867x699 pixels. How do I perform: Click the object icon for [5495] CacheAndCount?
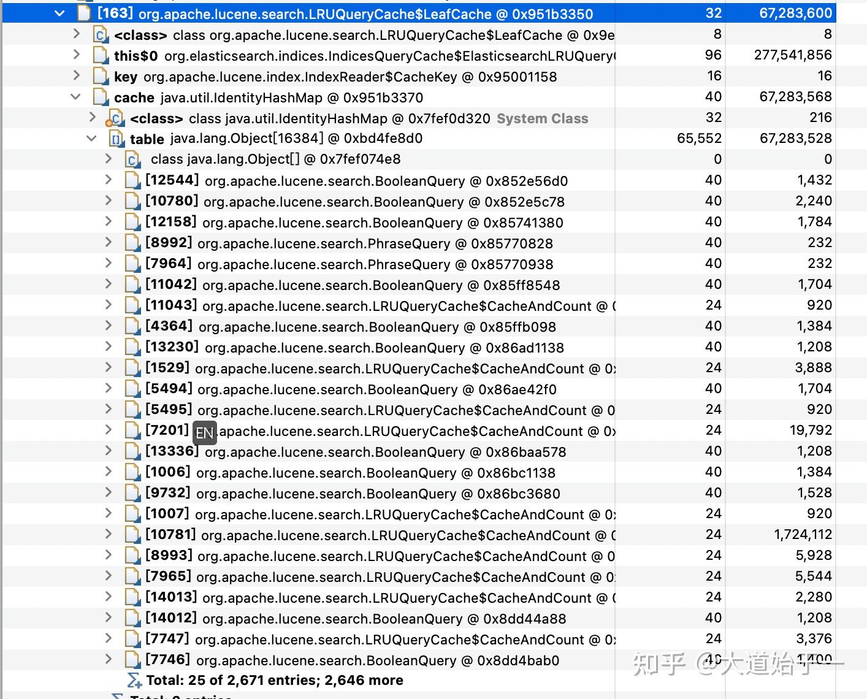coord(132,410)
